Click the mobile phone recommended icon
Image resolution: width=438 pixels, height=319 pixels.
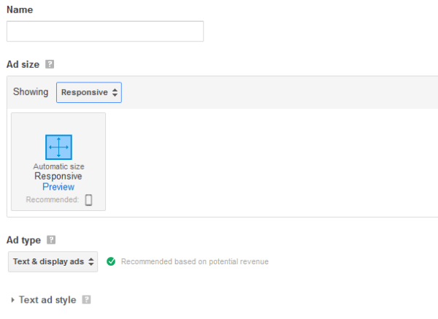[x=88, y=199]
